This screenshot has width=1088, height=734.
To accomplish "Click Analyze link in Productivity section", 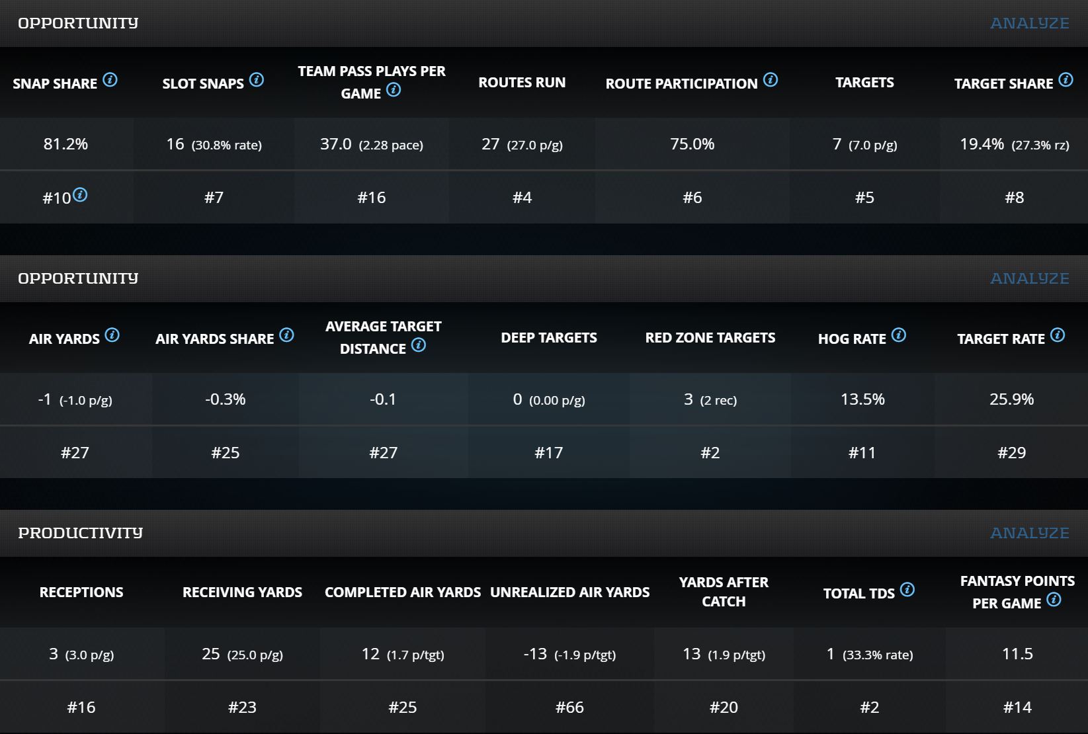I will (1029, 533).
